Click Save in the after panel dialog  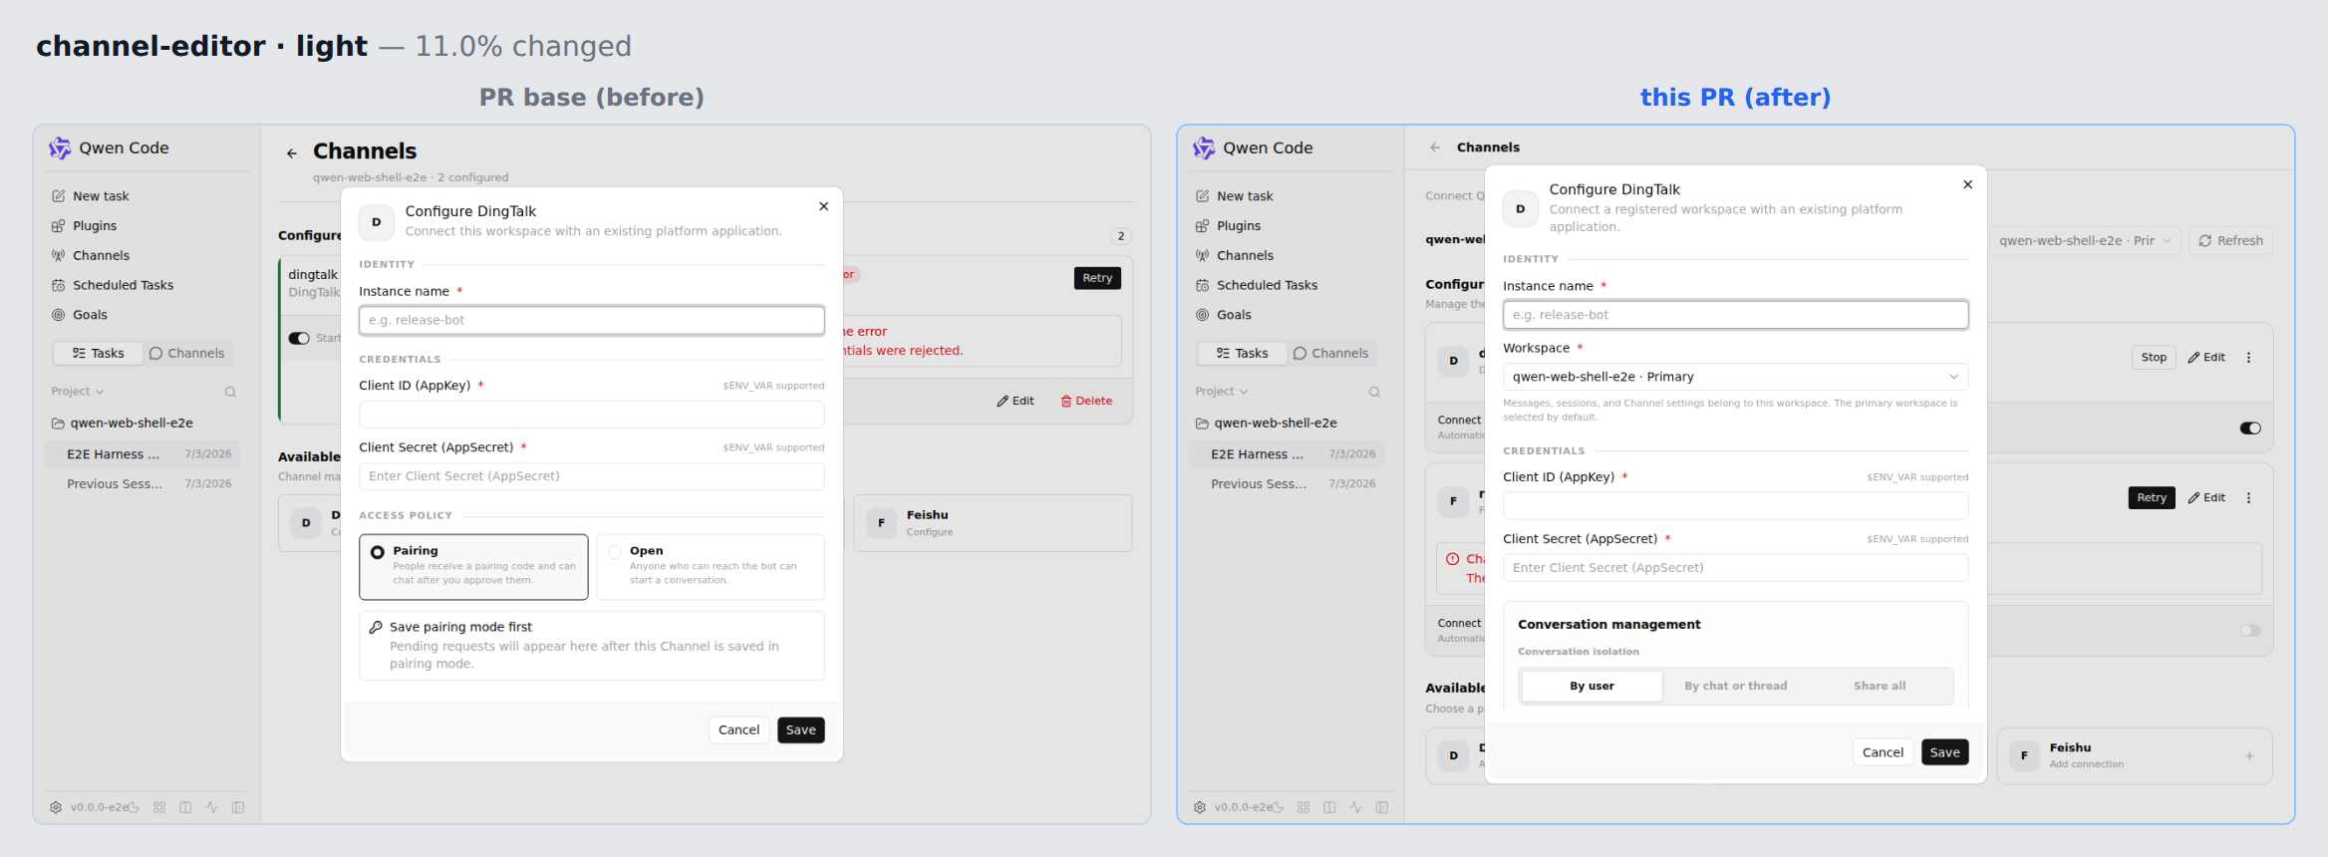(x=1945, y=752)
